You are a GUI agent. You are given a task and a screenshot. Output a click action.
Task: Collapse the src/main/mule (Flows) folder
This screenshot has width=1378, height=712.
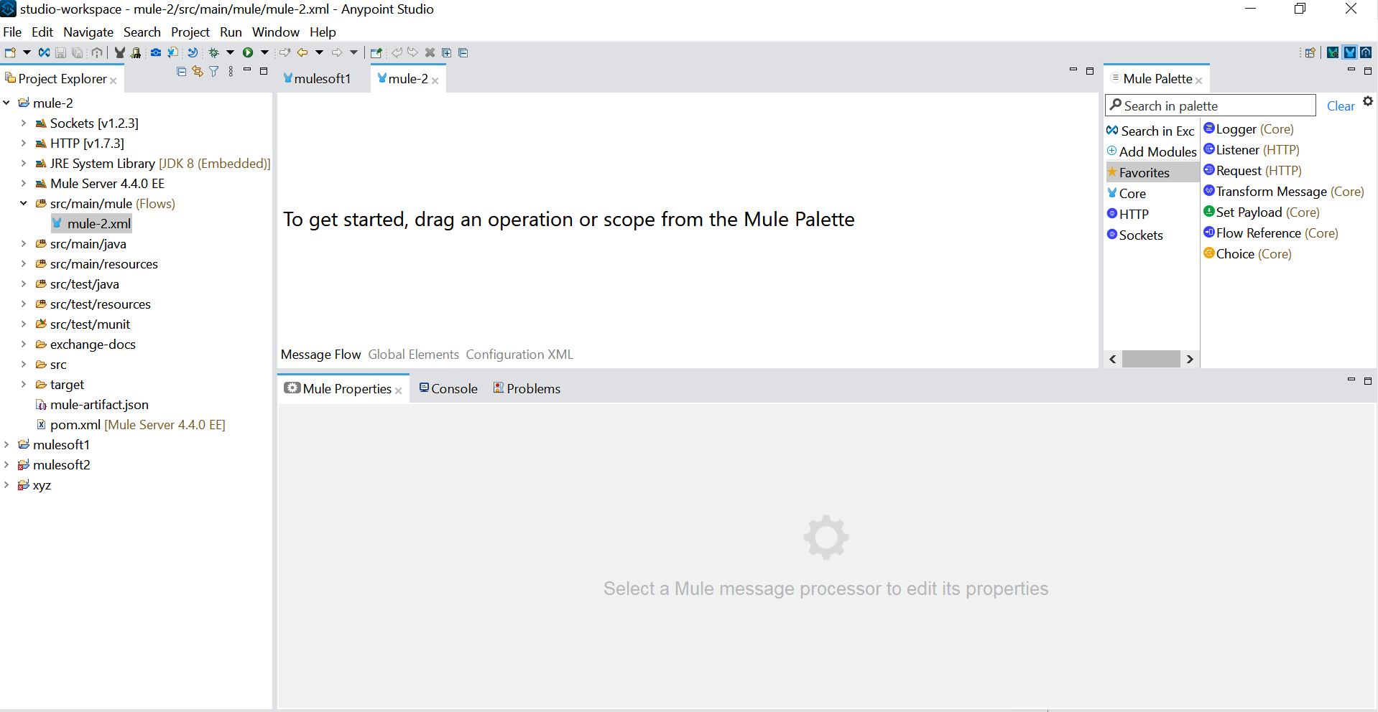pyautogui.click(x=24, y=203)
